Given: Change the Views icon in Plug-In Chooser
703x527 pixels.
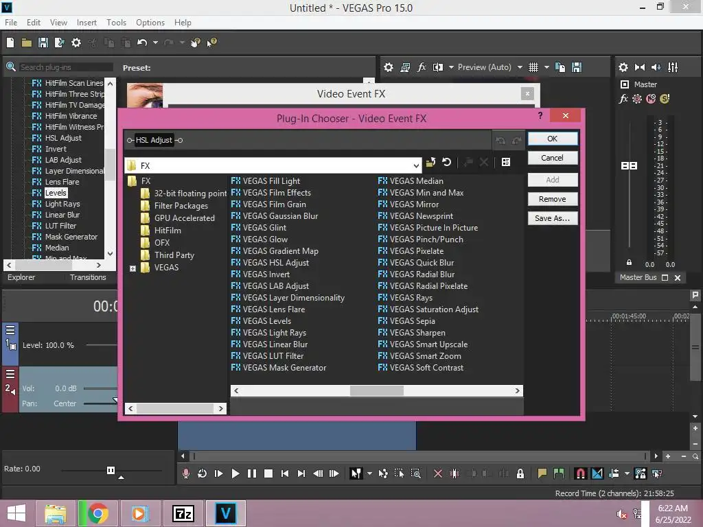Looking at the screenshot, I should pos(506,162).
